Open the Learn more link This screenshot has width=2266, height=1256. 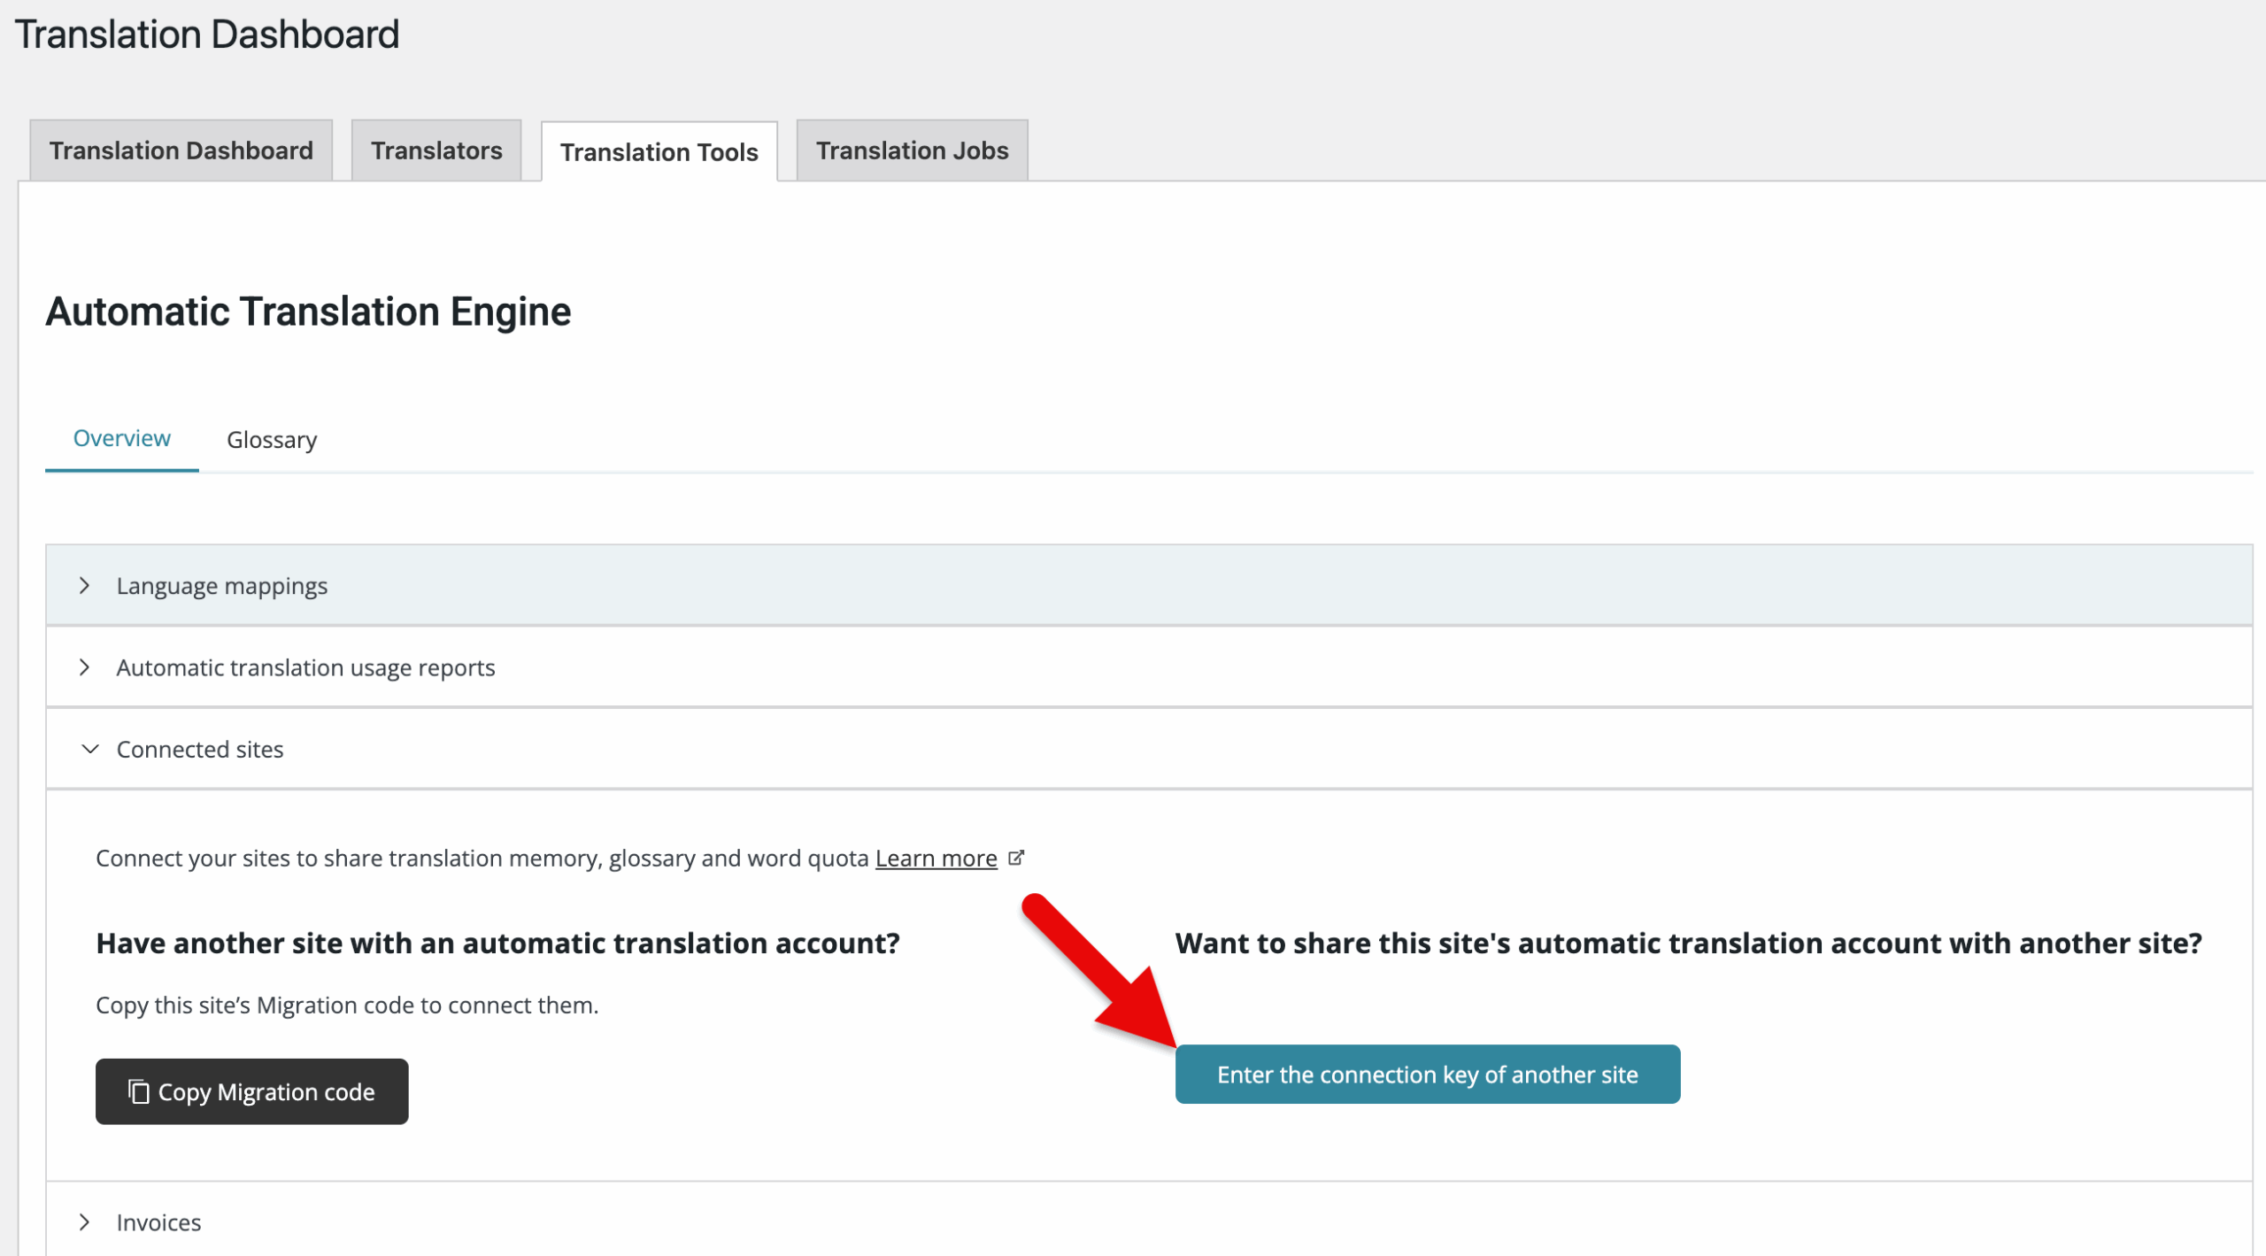[x=936, y=859]
